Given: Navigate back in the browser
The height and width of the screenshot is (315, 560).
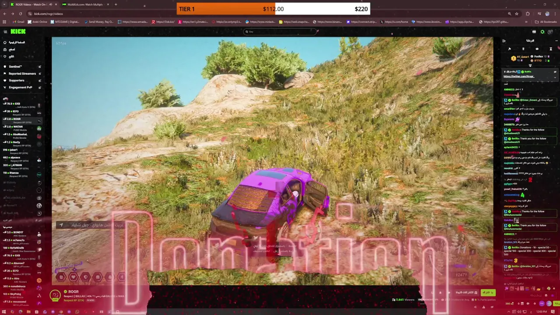Looking at the screenshot, I should pos(4,14).
